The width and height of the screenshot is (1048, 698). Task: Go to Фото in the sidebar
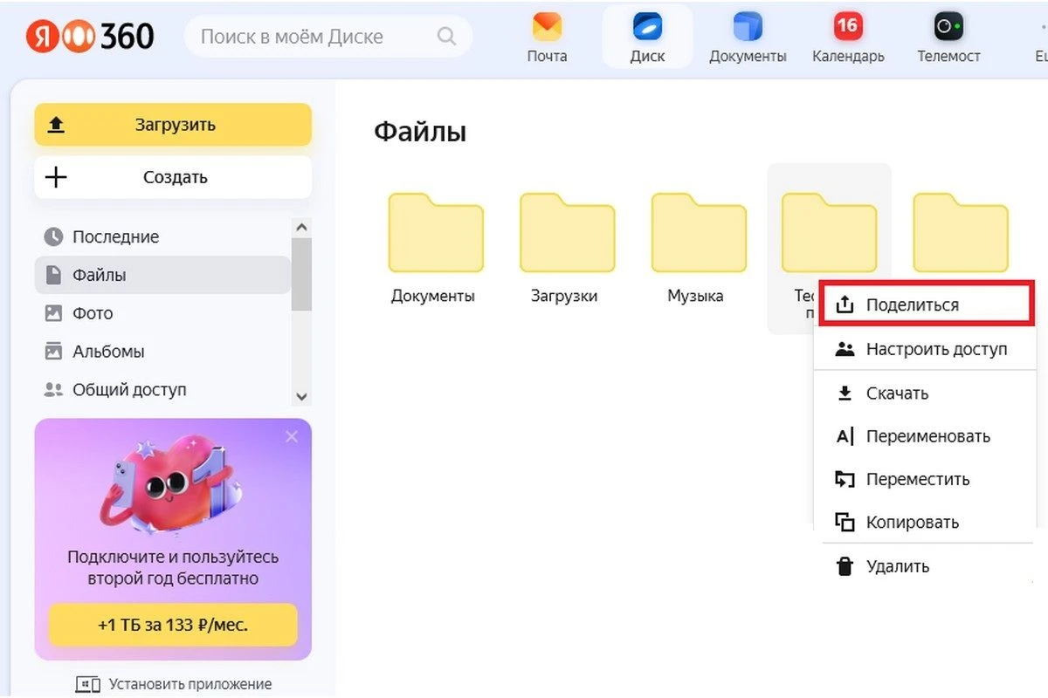coord(162,313)
